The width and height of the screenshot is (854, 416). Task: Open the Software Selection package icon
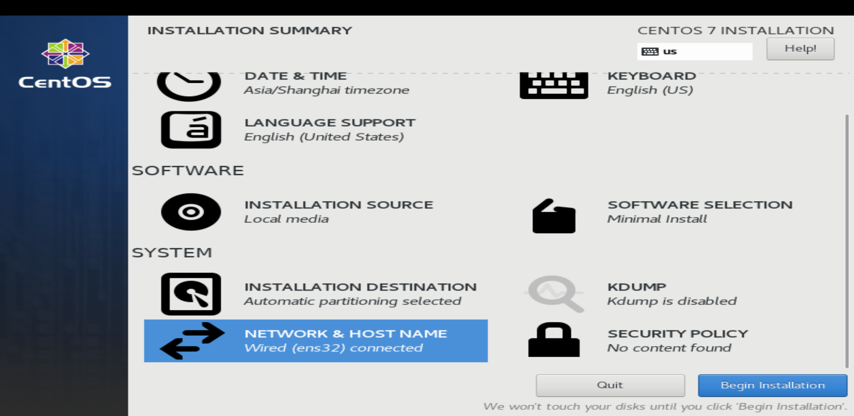click(x=554, y=216)
